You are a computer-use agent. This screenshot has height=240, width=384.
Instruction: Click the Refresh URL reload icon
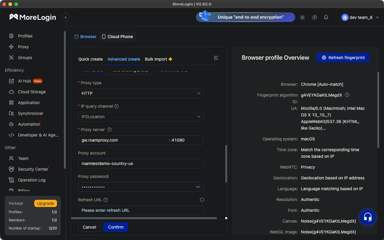[x=202, y=200]
